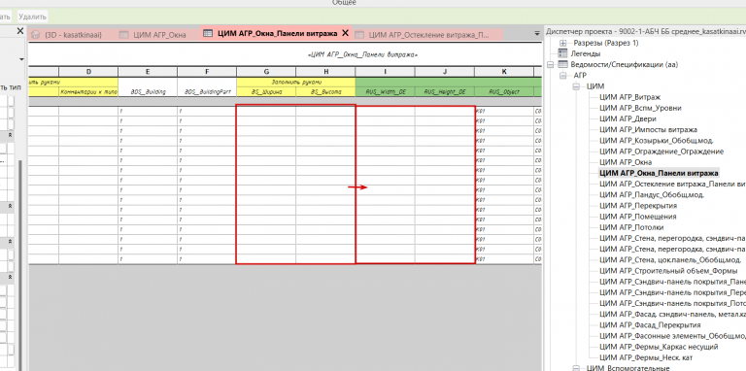The image size is (746, 371).
Task: Click the RUS_Object header cell
Action: coord(504,92)
